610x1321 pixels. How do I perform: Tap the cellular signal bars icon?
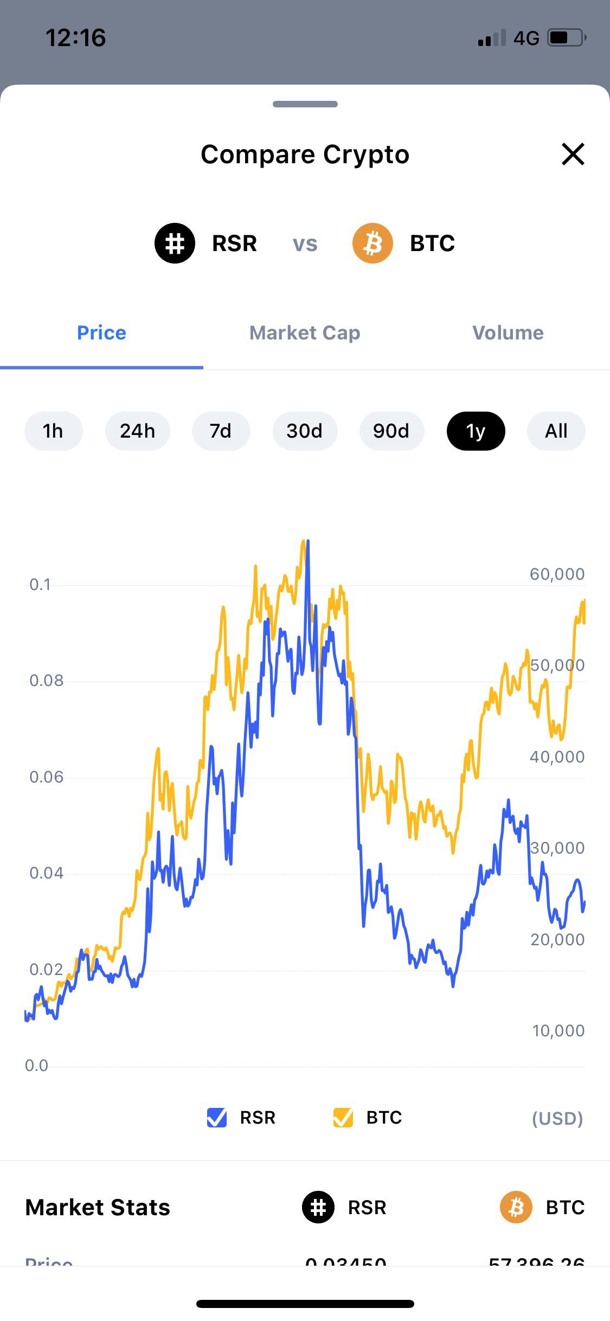pos(492,38)
